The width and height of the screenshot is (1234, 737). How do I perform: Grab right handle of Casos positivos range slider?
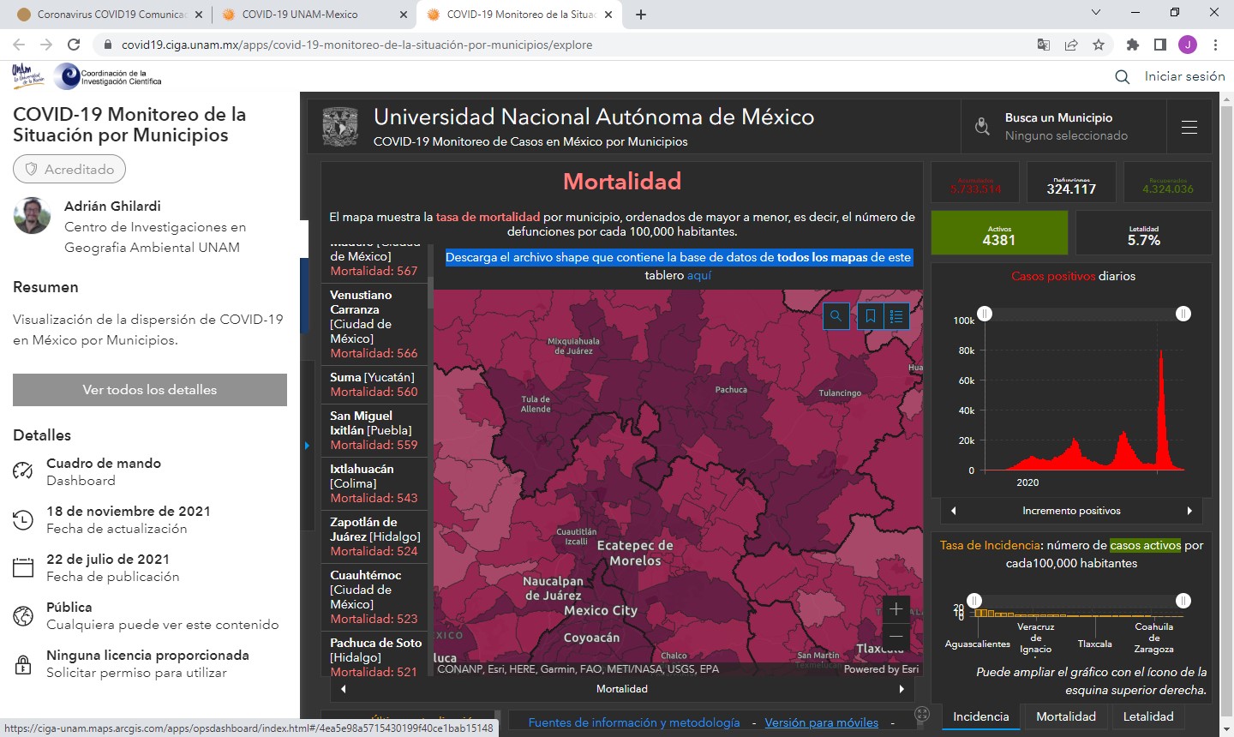1183,315
